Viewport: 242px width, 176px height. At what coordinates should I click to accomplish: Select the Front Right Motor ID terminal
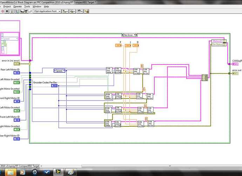(17, 101)
